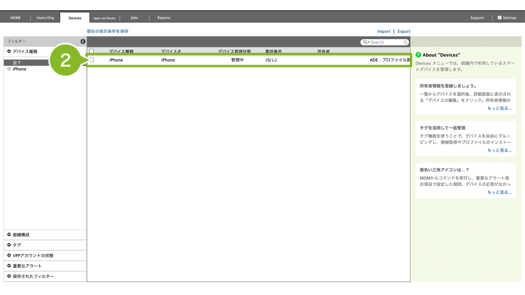Expand the タグ filter section

[x=9, y=245]
